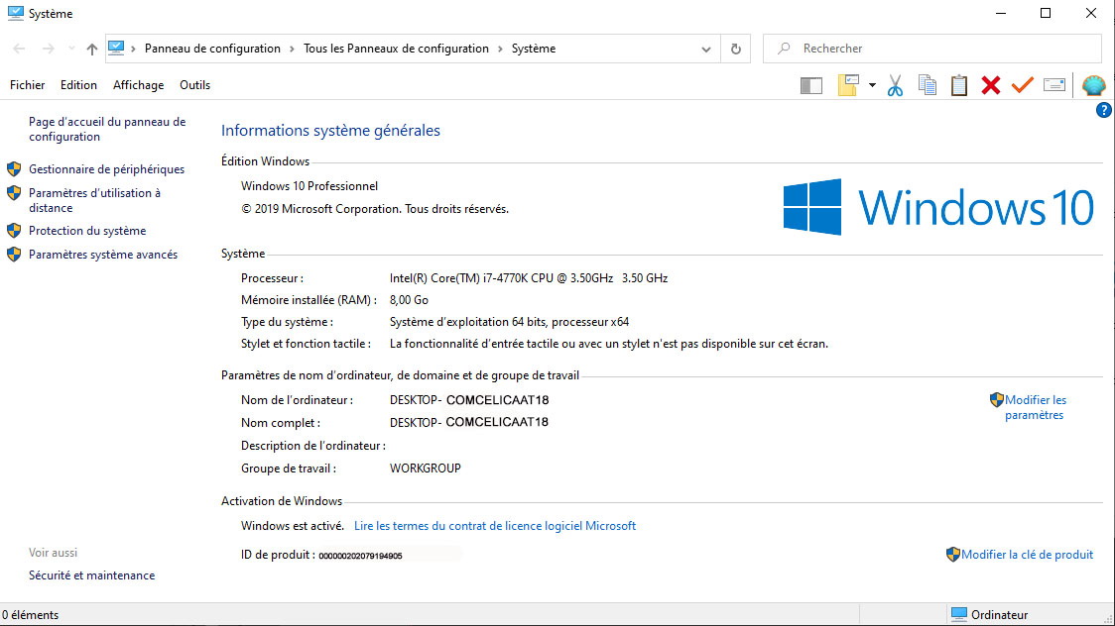1115x626 pixels.
Task: Click the Intel Core i7-4770K processor text
Action: pos(529,278)
